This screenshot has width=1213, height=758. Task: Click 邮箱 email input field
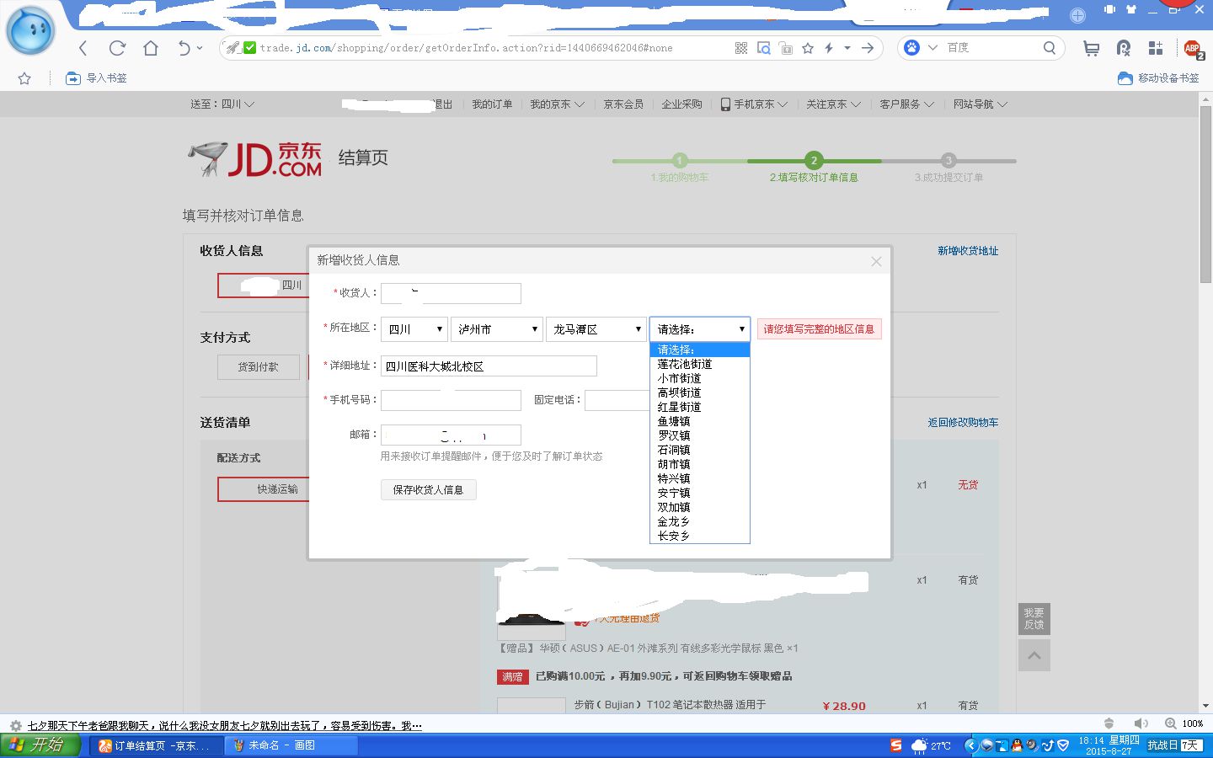[x=451, y=435]
